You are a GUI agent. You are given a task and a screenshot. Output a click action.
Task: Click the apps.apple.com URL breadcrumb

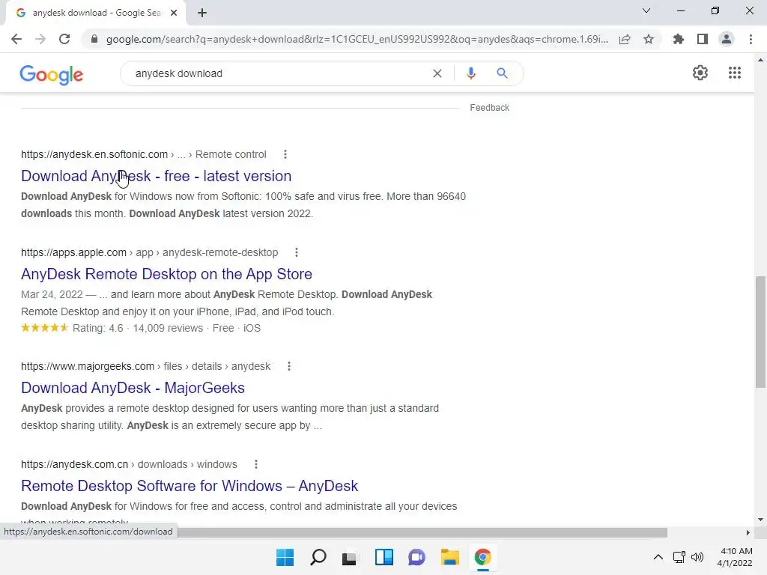point(149,252)
